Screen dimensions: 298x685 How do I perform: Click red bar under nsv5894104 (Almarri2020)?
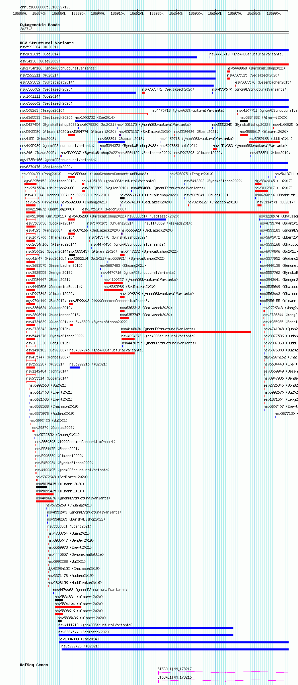tap(68, 607)
